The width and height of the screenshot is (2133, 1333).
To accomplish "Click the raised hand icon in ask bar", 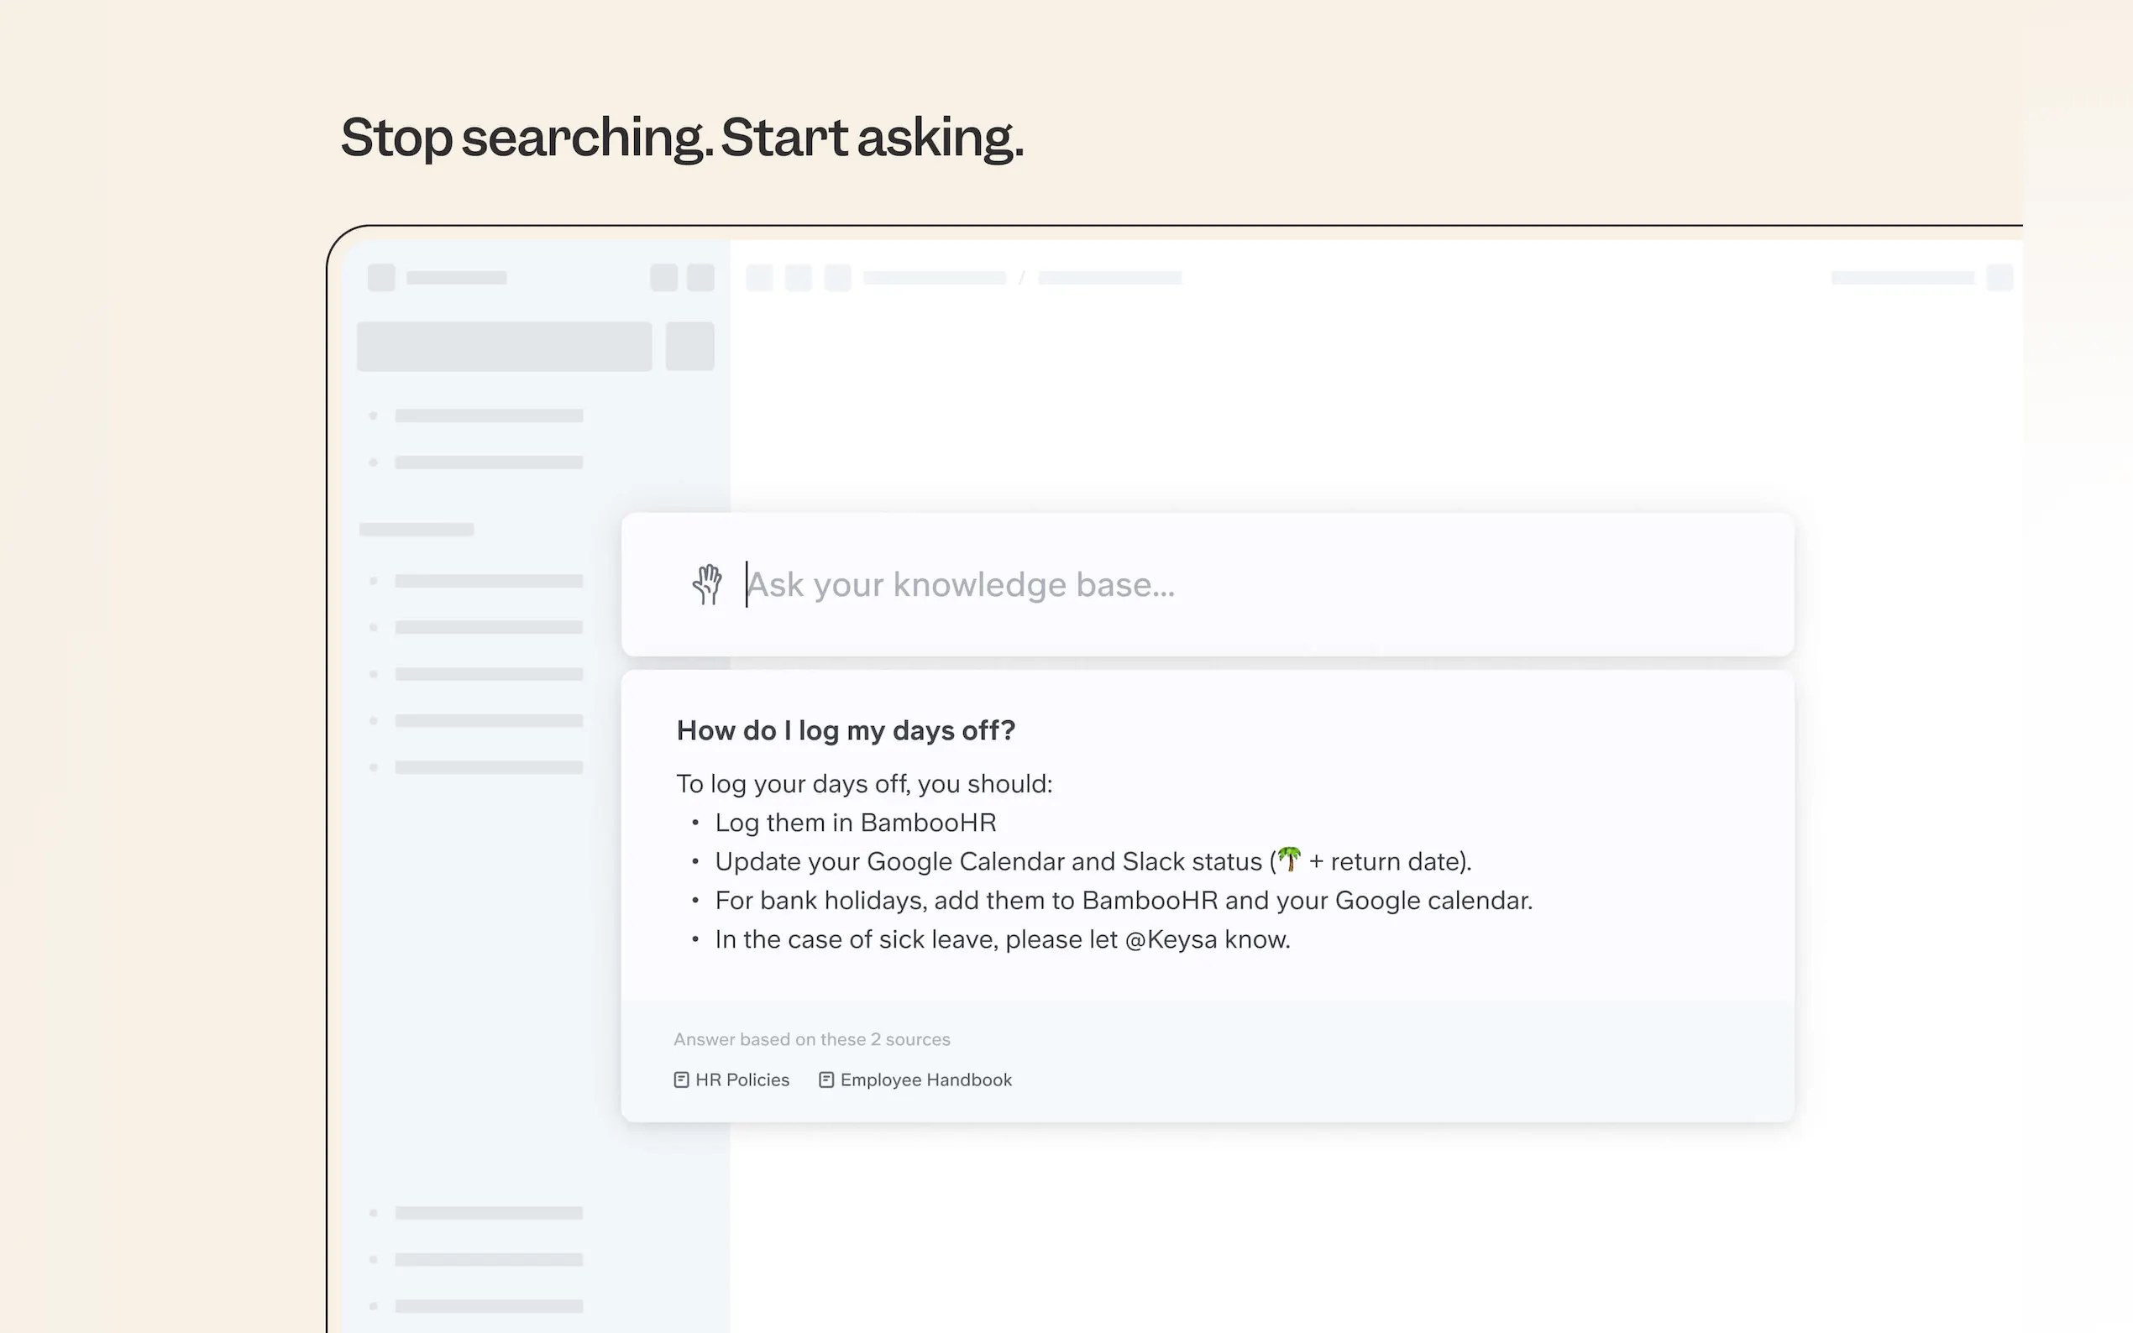I will click(706, 584).
